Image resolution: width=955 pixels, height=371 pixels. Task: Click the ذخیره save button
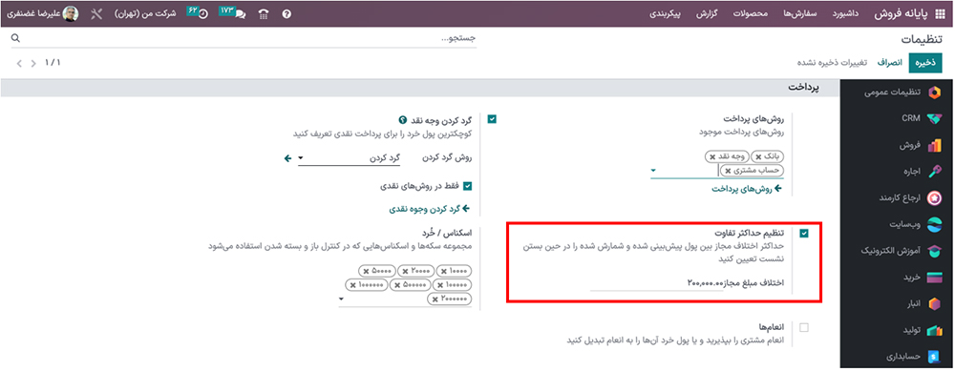[x=924, y=63]
